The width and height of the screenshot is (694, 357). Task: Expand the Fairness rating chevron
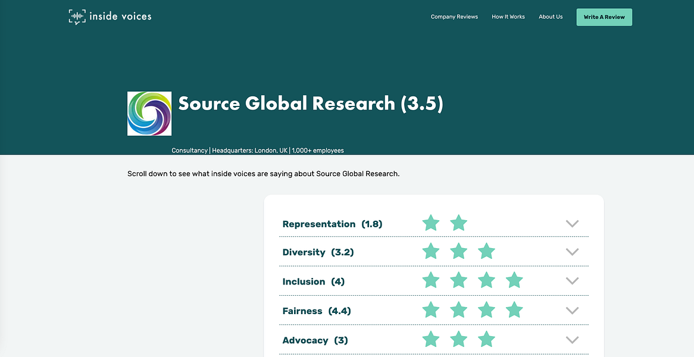point(573,311)
